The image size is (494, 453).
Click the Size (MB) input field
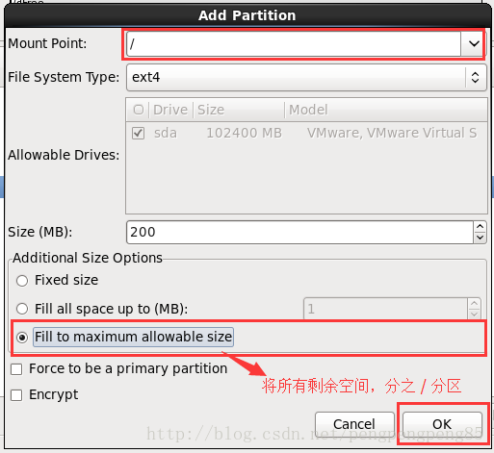(x=299, y=232)
